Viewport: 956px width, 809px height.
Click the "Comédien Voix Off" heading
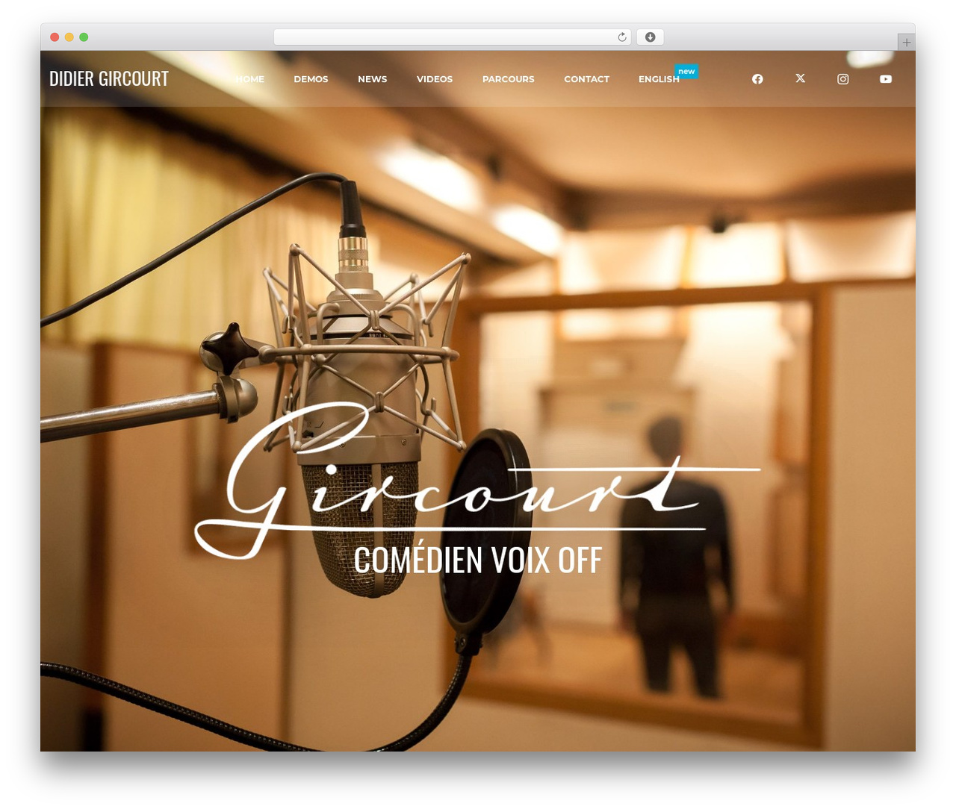coord(478,560)
